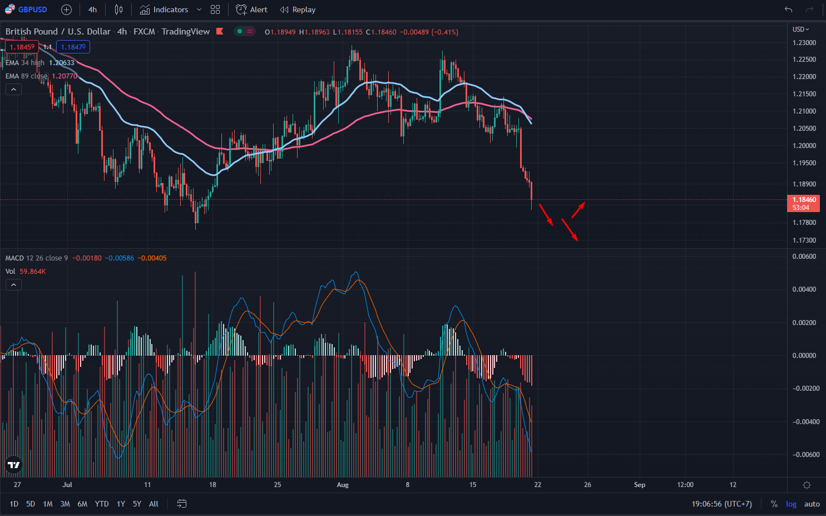Click the redo arrow
The image size is (826, 516).
click(808, 9)
